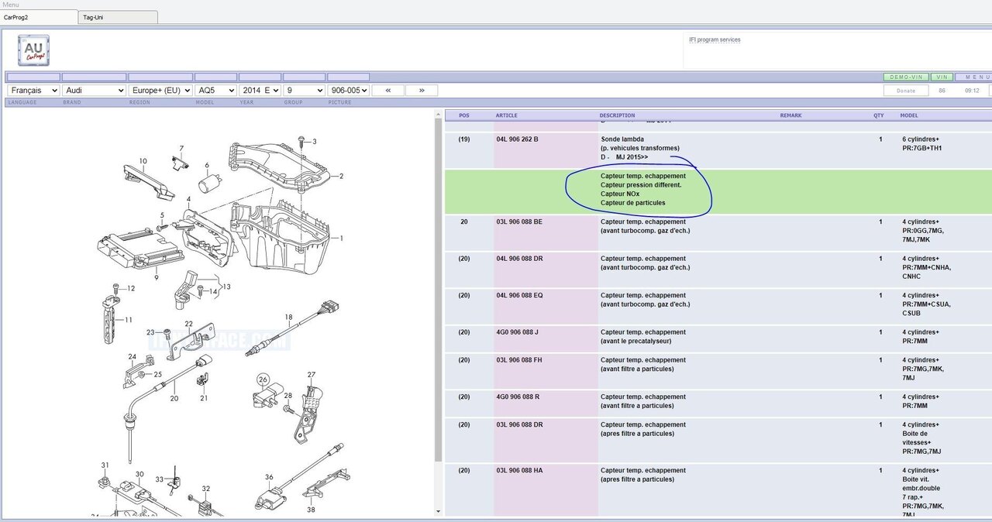Expand the Model dropdown showing AQ5
992x522 pixels.
point(215,91)
